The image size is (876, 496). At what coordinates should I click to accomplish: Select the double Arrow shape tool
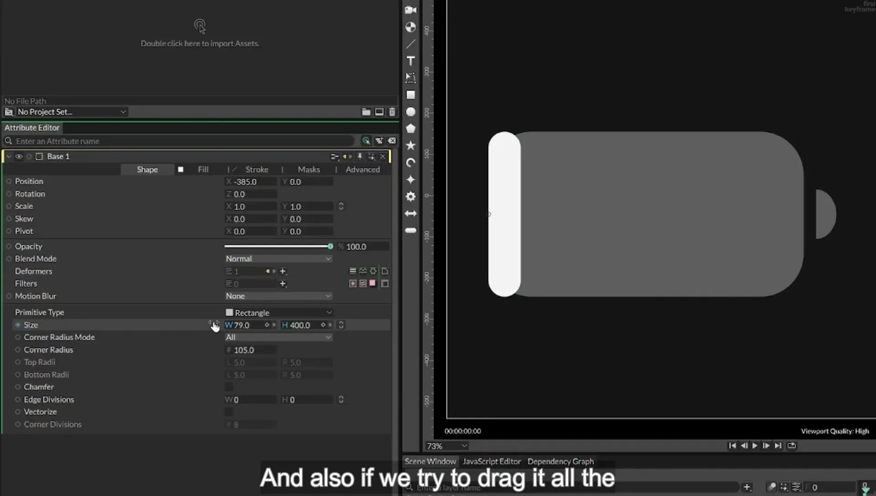(411, 213)
